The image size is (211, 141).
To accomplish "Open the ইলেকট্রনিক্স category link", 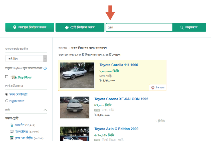I will [21, 132].
